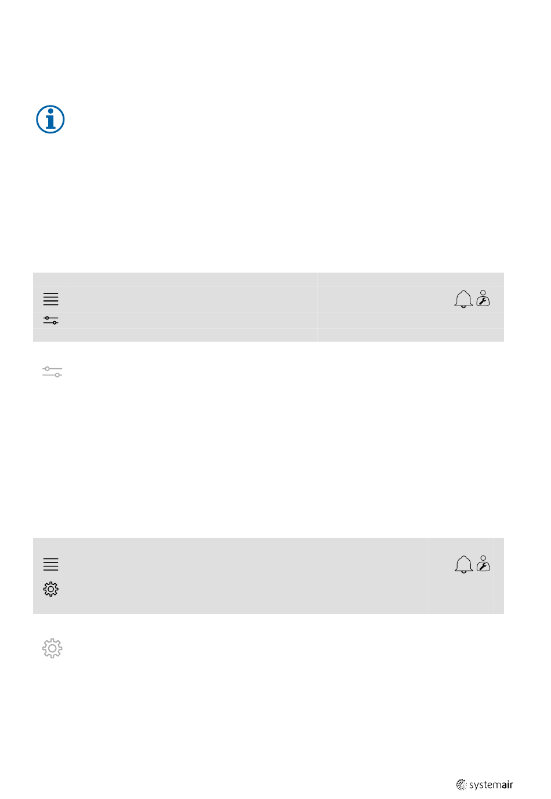Click the dotted circle emblem of the systemair logo
Screen dimensions: 551x799
coord(462,785)
